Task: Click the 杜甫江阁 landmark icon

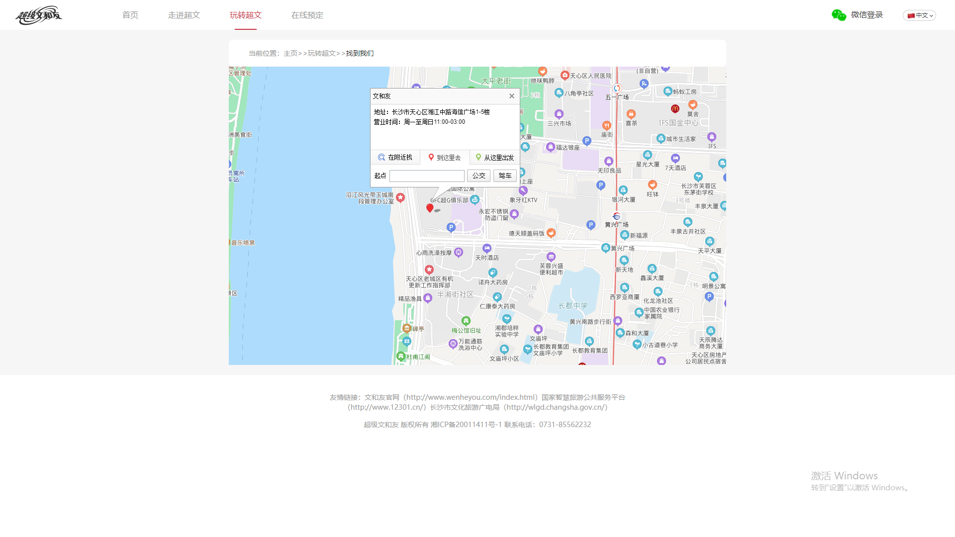Action: click(x=401, y=357)
